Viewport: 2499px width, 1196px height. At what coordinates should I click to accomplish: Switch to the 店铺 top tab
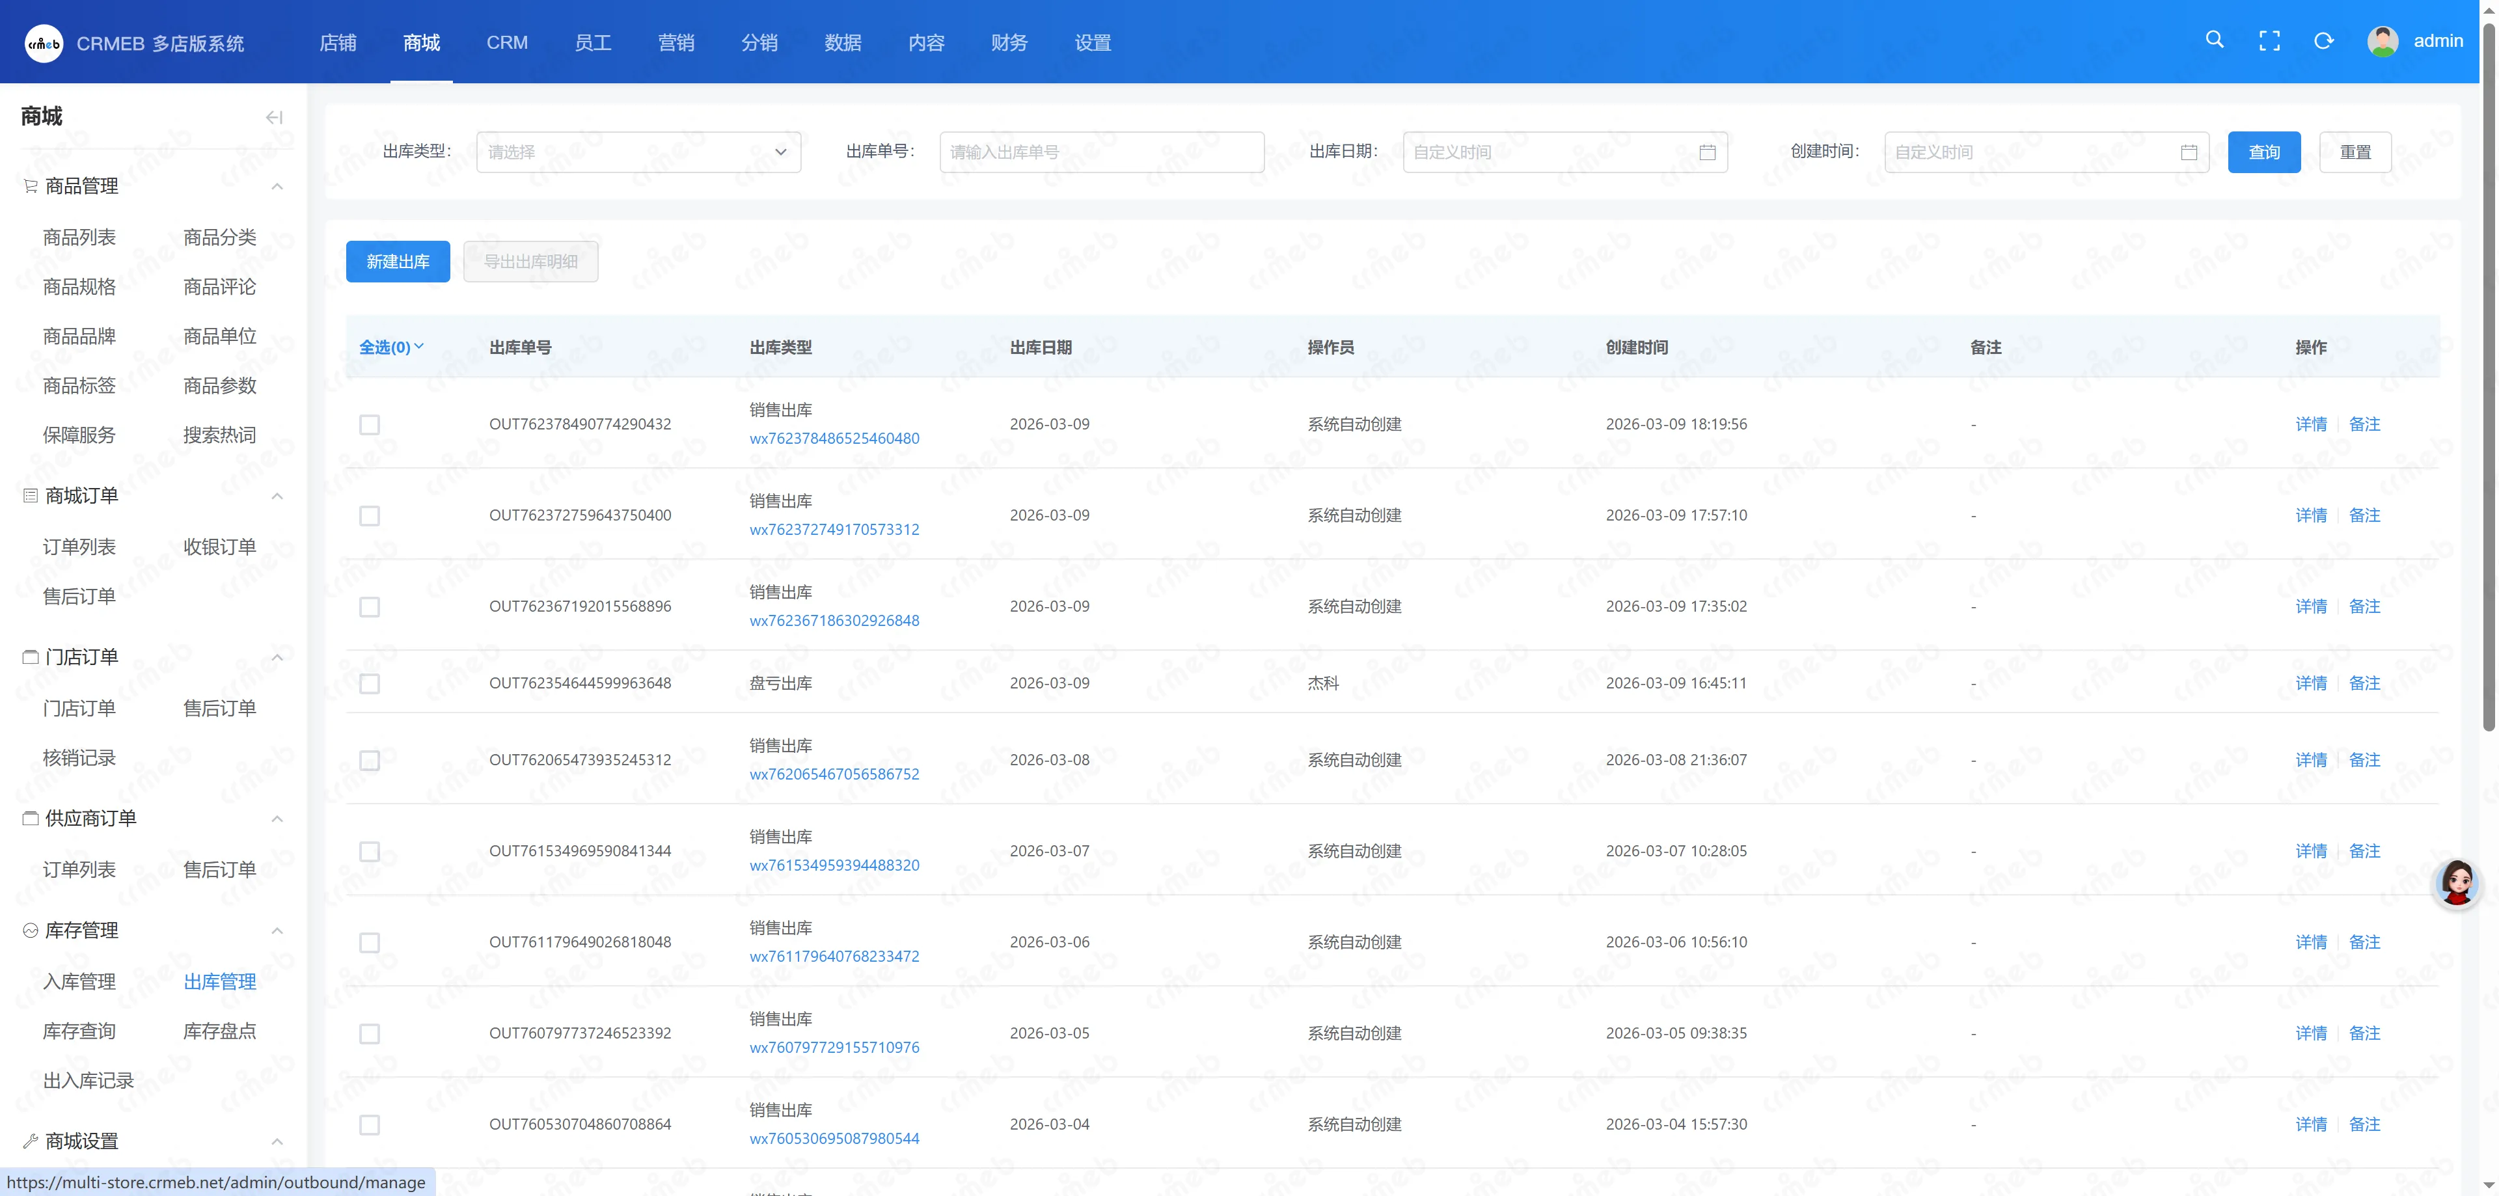coord(338,43)
